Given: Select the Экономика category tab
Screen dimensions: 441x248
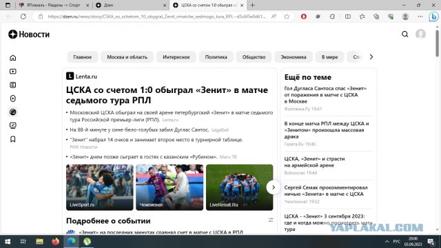Looking at the screenshot, I should 294,57.
